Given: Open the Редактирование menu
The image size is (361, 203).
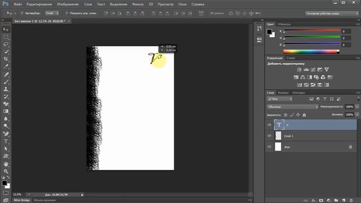Looking at the screenshot, I should (x=39, y=5).
